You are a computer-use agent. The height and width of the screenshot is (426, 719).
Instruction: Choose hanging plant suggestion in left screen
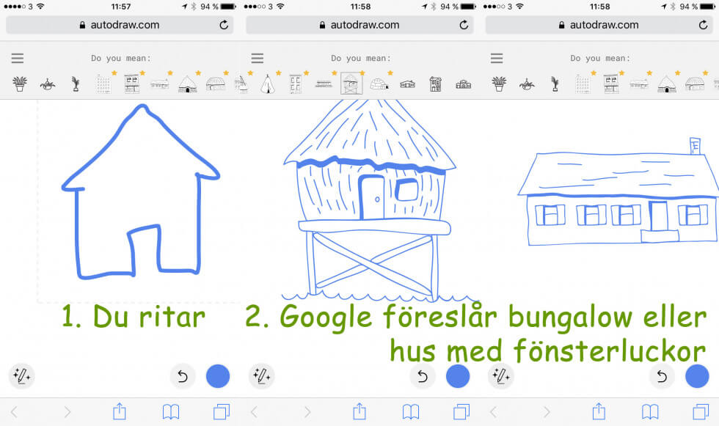(x=48, y=84)
